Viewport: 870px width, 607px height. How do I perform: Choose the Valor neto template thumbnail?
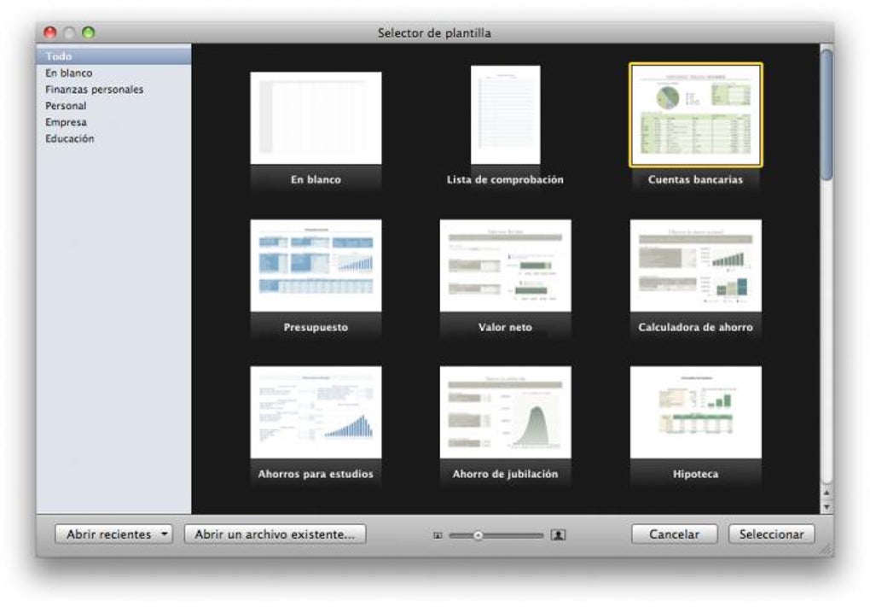(505, 266)
